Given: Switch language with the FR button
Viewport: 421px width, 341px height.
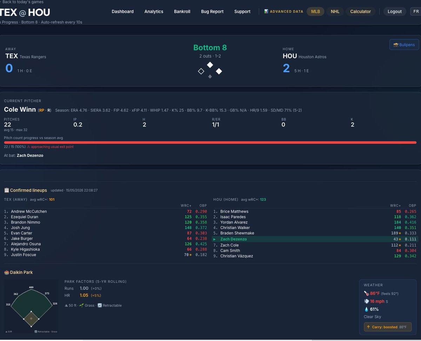Looking at the screenshot, I should (416, 12).
